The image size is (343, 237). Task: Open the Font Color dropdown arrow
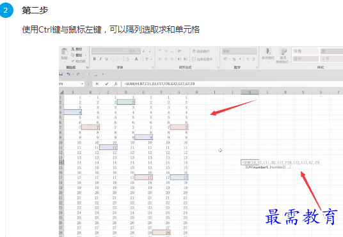[x=140, y=59]
